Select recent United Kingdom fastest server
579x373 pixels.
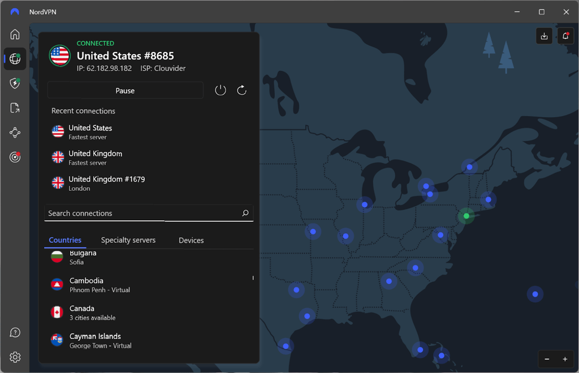[x=149, y=158]
